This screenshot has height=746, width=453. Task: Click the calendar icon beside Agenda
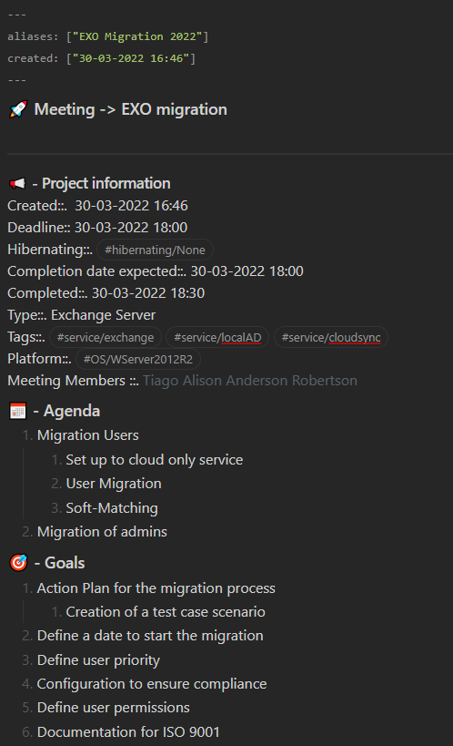pyautogui.click(x=18, y=411)
